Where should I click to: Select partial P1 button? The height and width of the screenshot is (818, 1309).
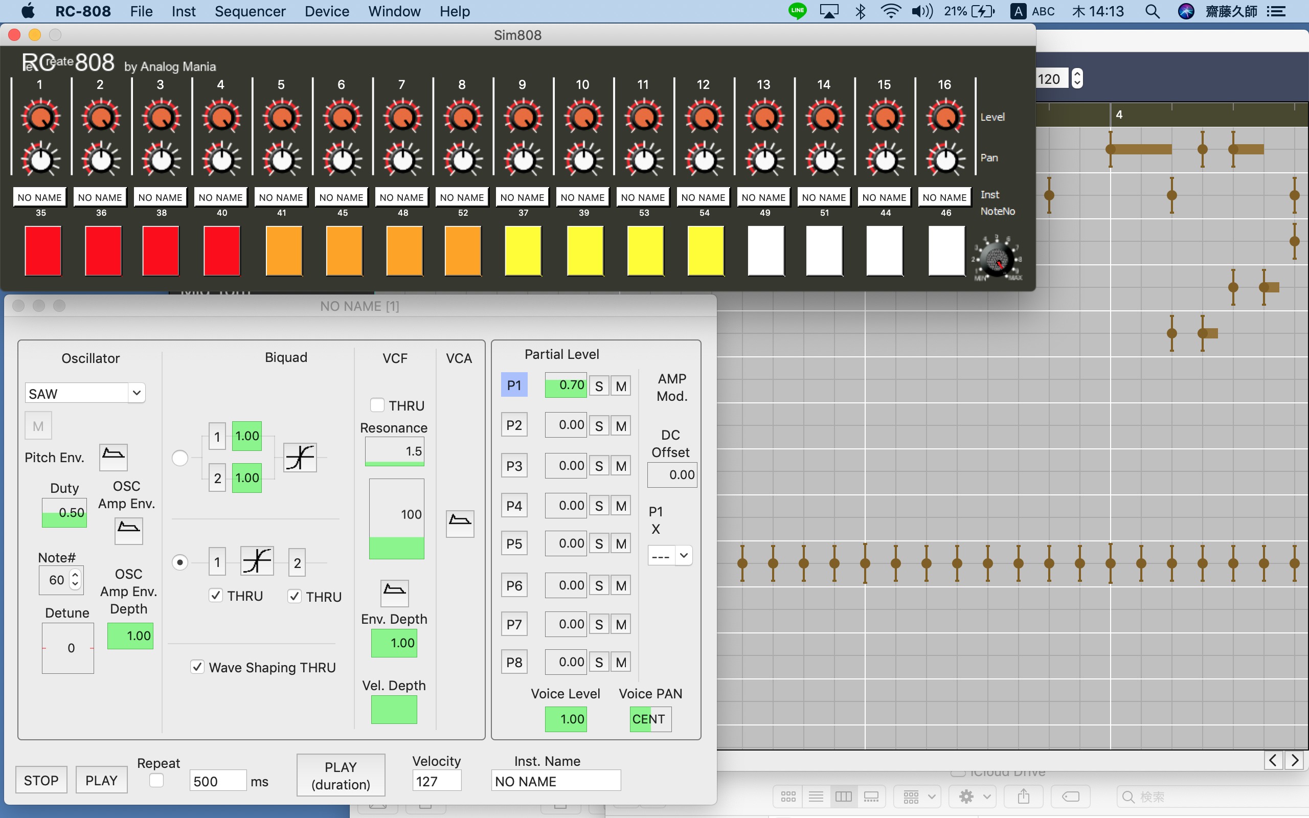click(x=514, y=385)
